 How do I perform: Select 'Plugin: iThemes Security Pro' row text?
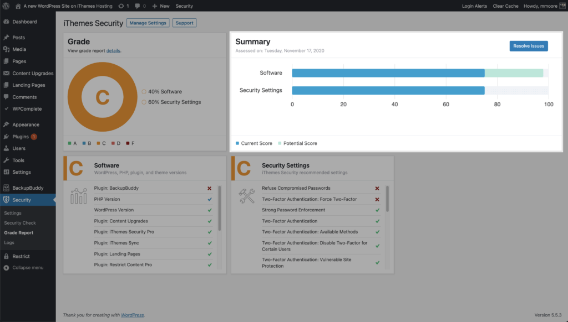click(124, 232)
